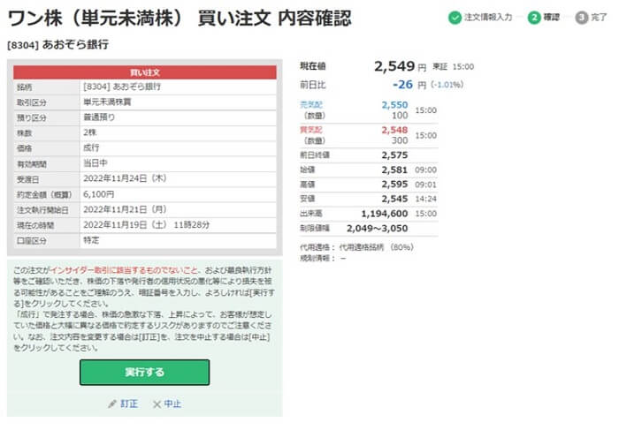Click the step 2 circle icon for 確認
This screenshot has width=619, height=430.
[534, 18]
